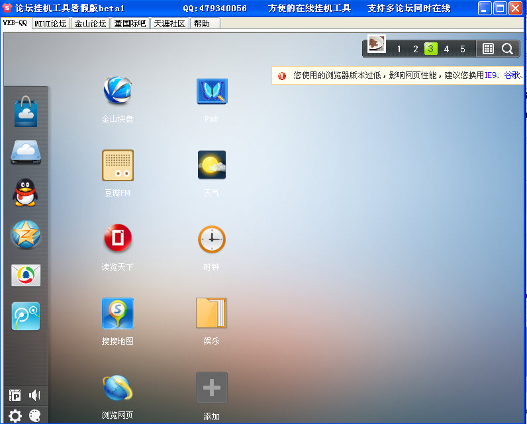Launch the 读览天下 reader app
Image resolution: width=527 pixels, height=424 pixels.
tap(118, 237)
